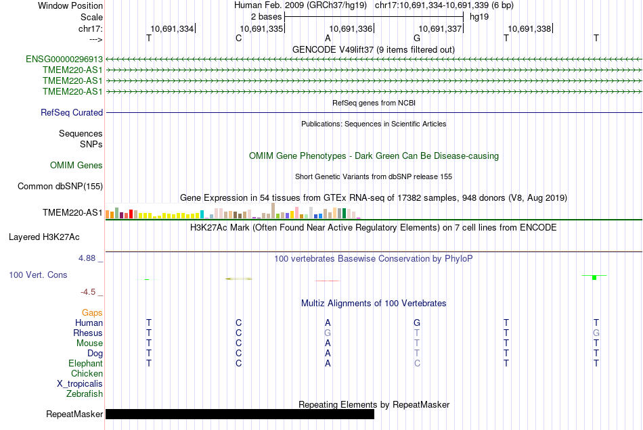Click the 100 Vert. Cons track label
This screenshot has width=643, height=430.
click(x=38, y=274)
